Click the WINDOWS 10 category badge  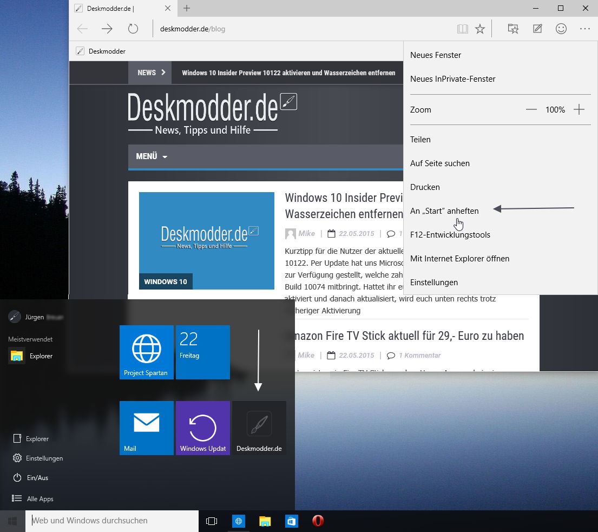click(166, 282)
